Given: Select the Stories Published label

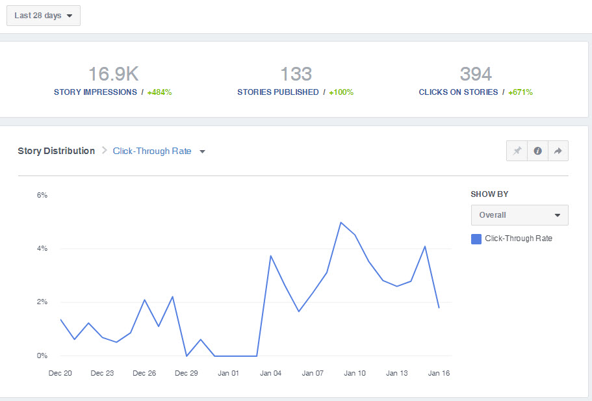Looking at the screenshot, I should pos(278,92).
